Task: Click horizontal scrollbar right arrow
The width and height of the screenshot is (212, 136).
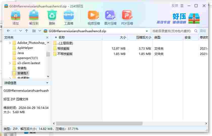Action: tap(206, 123)
